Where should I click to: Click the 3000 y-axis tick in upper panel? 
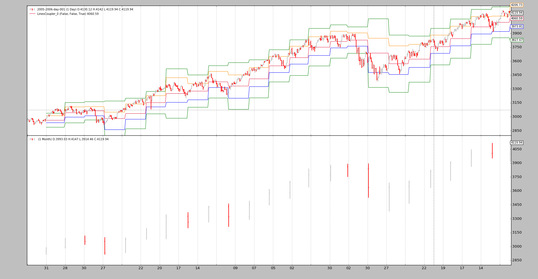coord(517,117)
